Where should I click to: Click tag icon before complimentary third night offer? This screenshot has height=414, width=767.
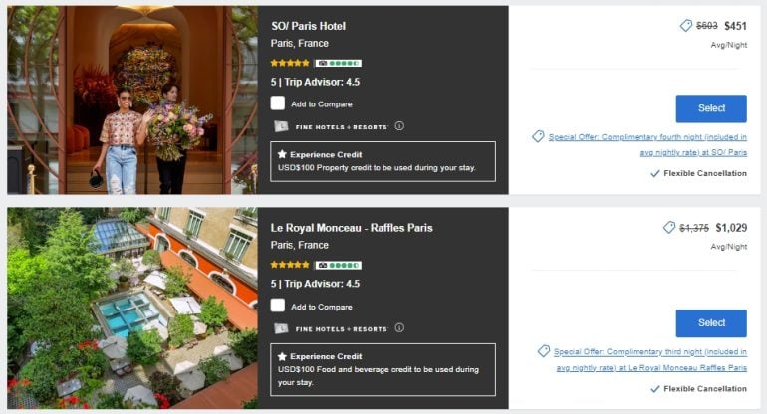[544, 351]
